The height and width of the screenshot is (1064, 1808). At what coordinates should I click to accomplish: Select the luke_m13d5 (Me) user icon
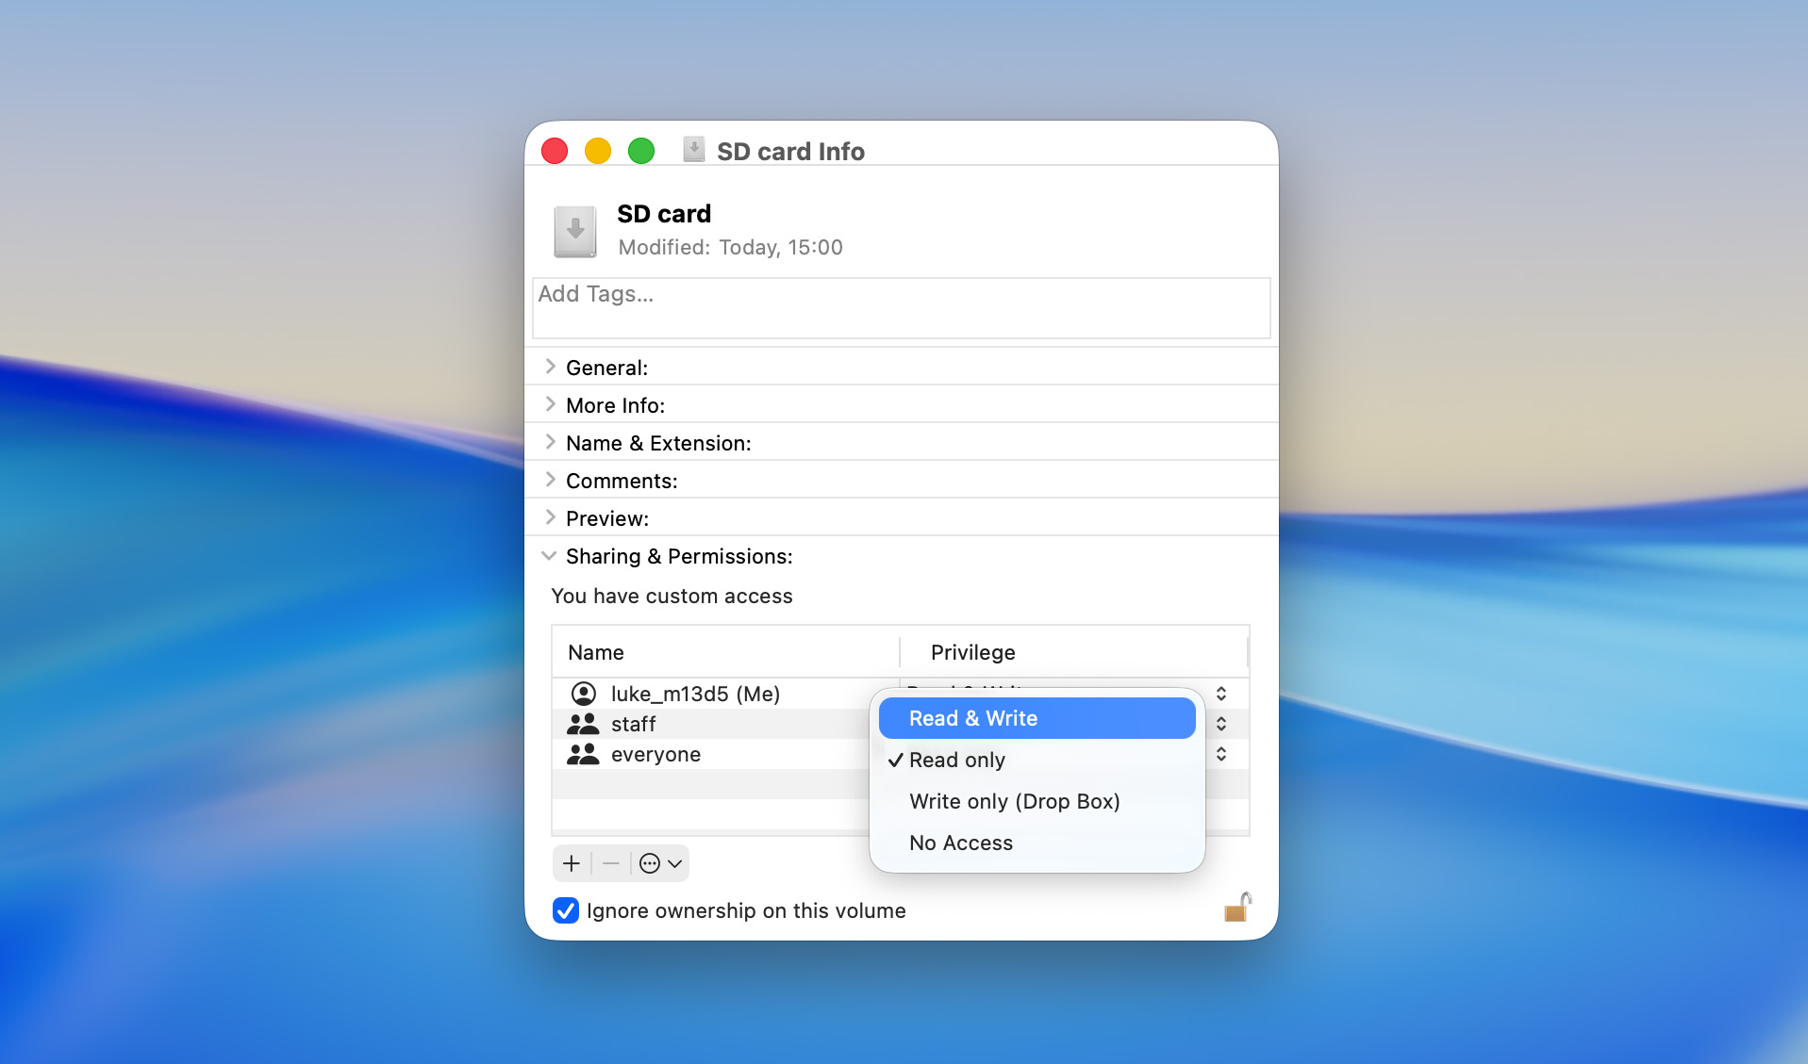[x=583, y=694]
